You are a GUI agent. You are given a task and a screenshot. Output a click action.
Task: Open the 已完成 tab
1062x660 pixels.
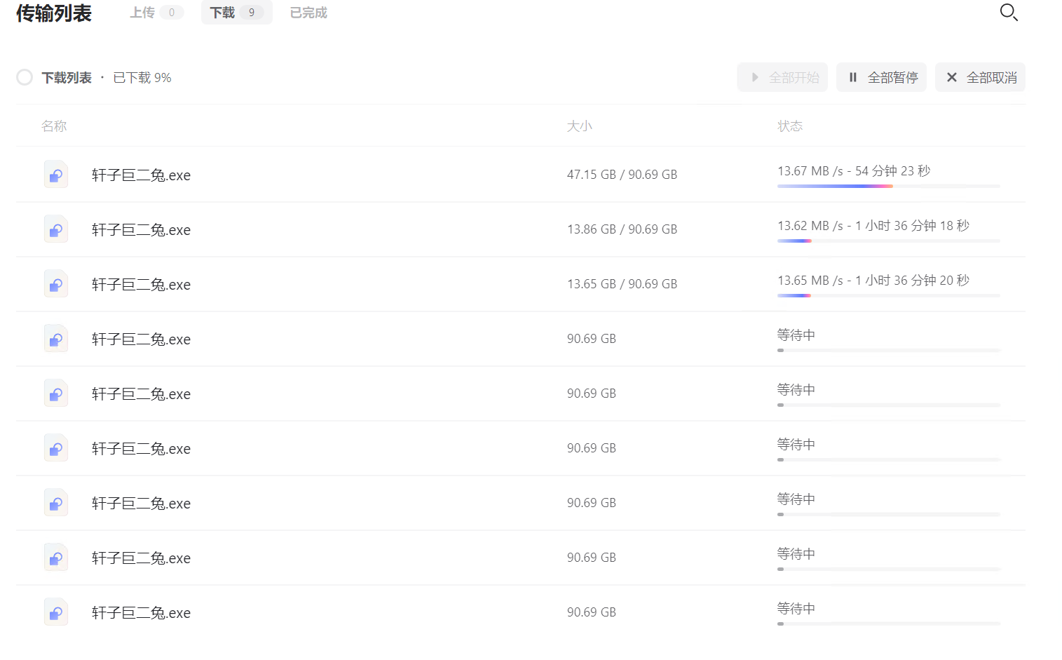point(308,13)
